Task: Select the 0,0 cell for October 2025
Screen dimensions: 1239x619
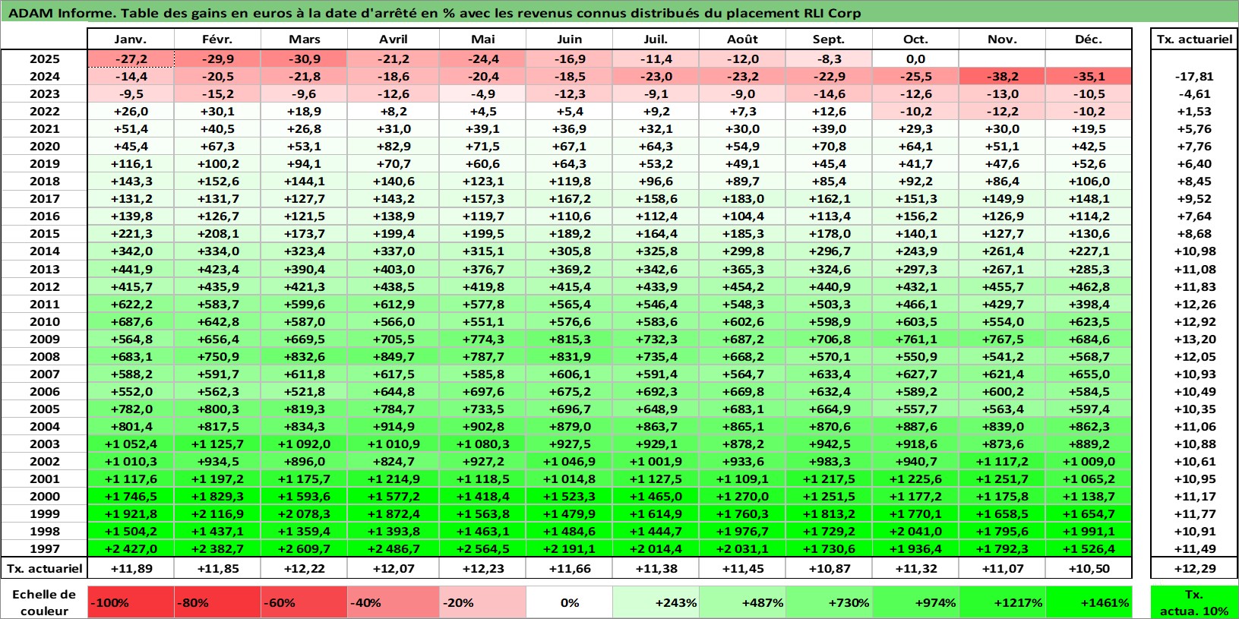Action: click(915, 58)
